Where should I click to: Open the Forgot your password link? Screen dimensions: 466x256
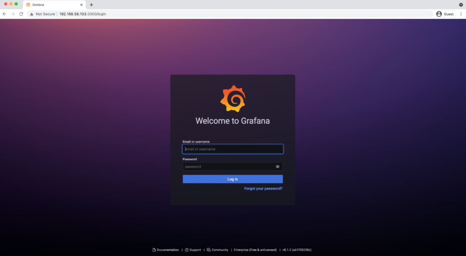pyautogui.click(x=263, y=189)
